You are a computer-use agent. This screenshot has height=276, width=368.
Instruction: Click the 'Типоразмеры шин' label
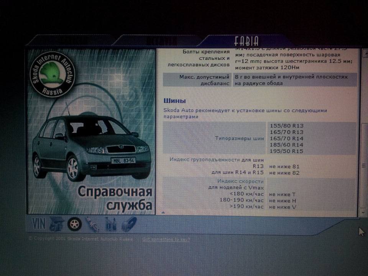point(239,138)
